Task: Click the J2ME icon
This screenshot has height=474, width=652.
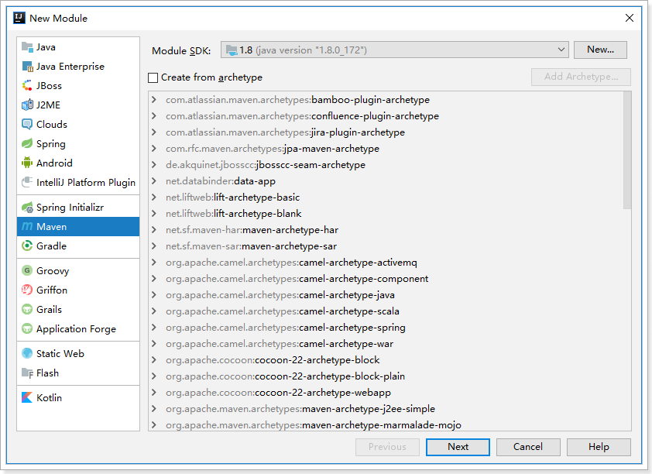Action: 27,105
